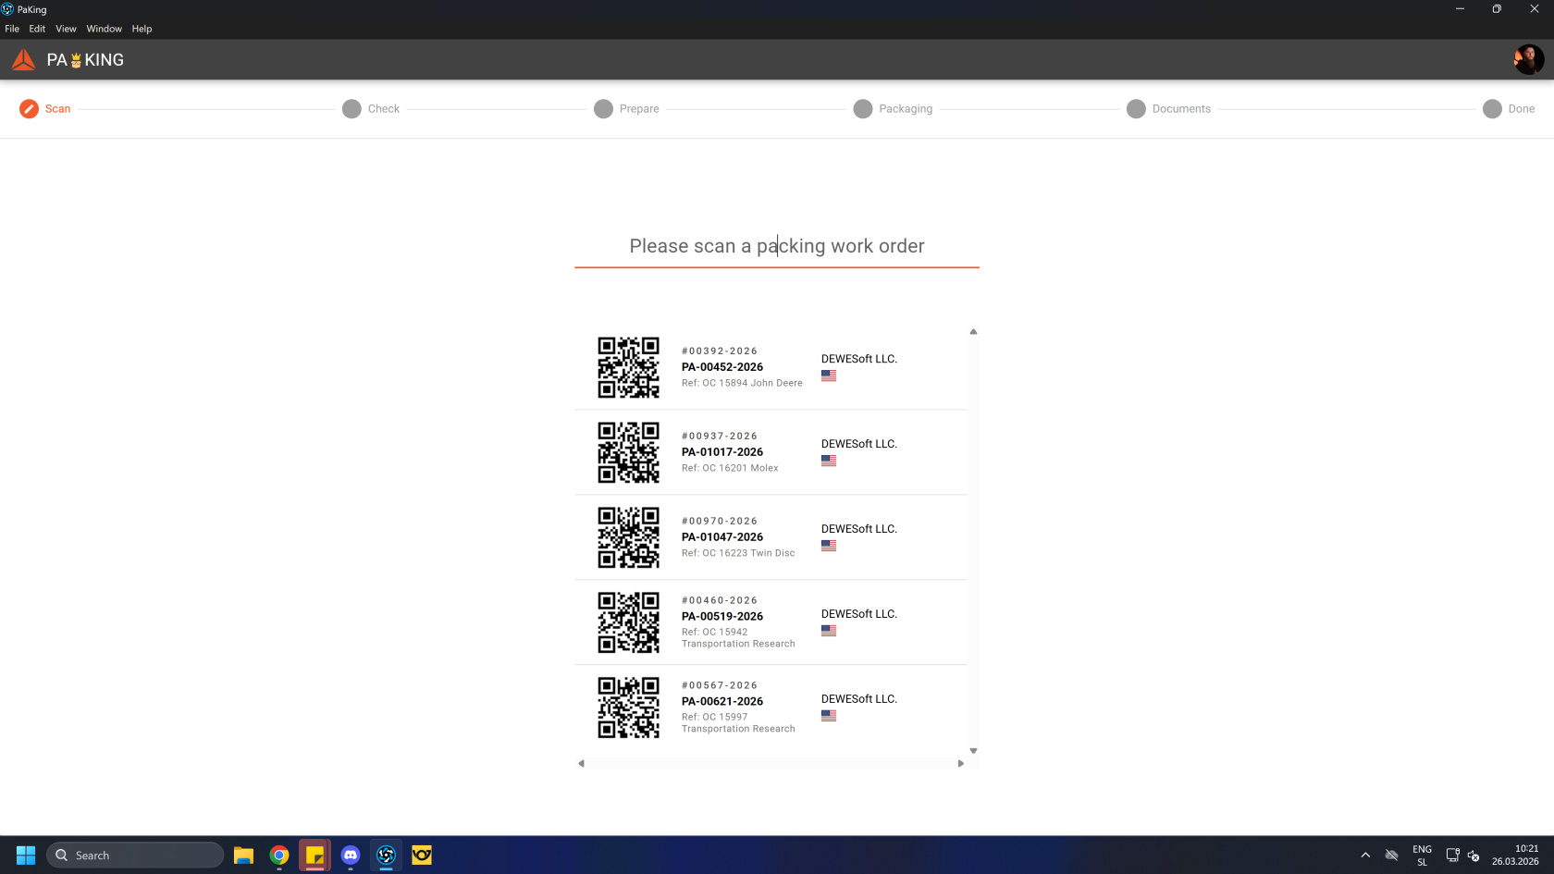The image size is (1554, 874).
Task: Click the list's scroll down arrow
Action: coord(973,751)
